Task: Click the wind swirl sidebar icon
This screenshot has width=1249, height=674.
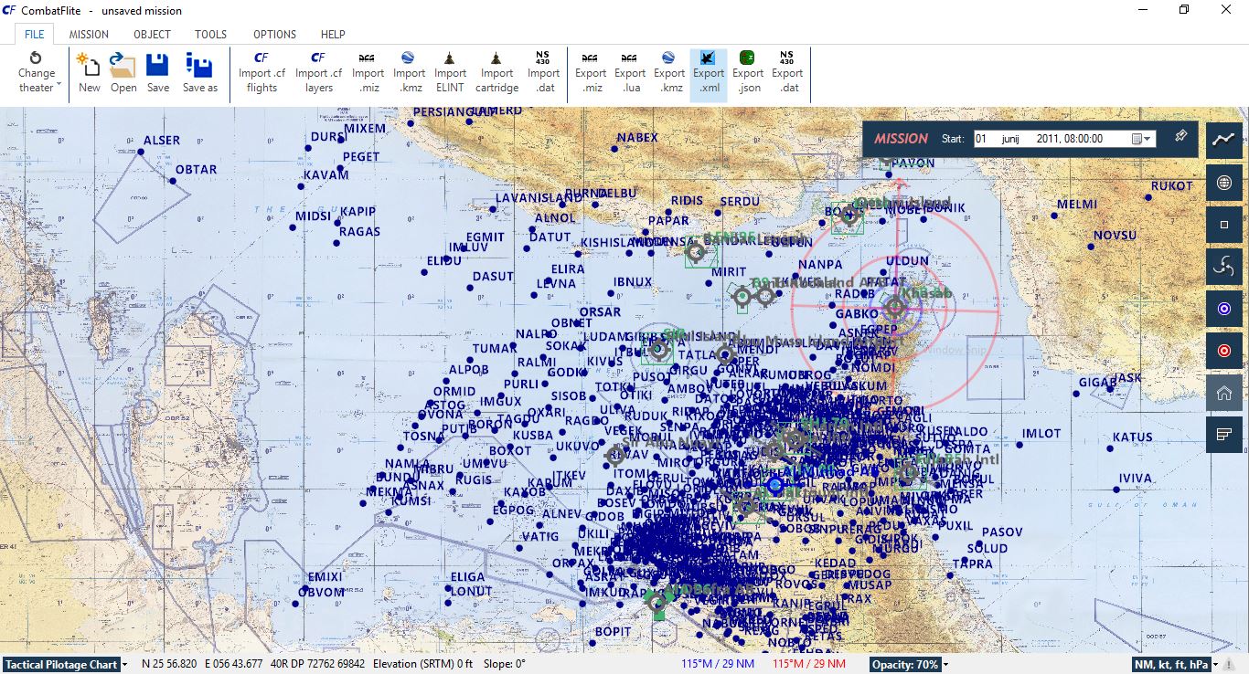Action: (1223, 267)
